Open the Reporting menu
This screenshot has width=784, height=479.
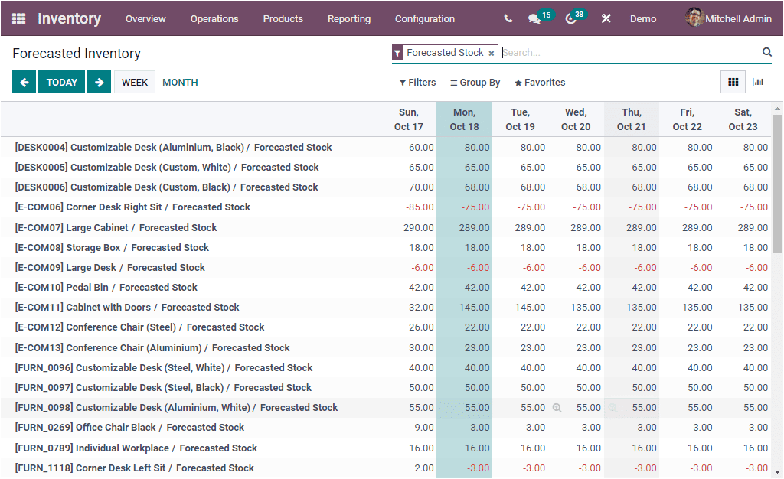[x=349, y=18]
